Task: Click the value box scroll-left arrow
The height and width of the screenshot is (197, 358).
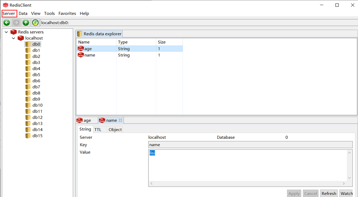Action: point(152,183)
